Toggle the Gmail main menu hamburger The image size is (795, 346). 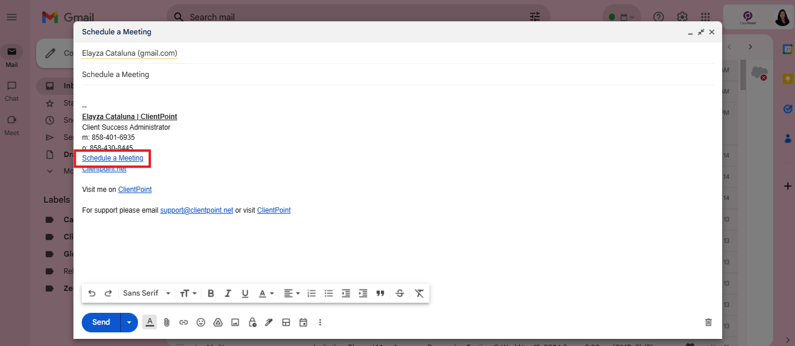(x=12, y=17)
